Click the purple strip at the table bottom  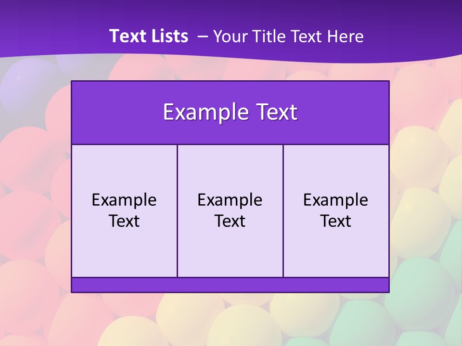pyautogui.click(x=230, y=285)
